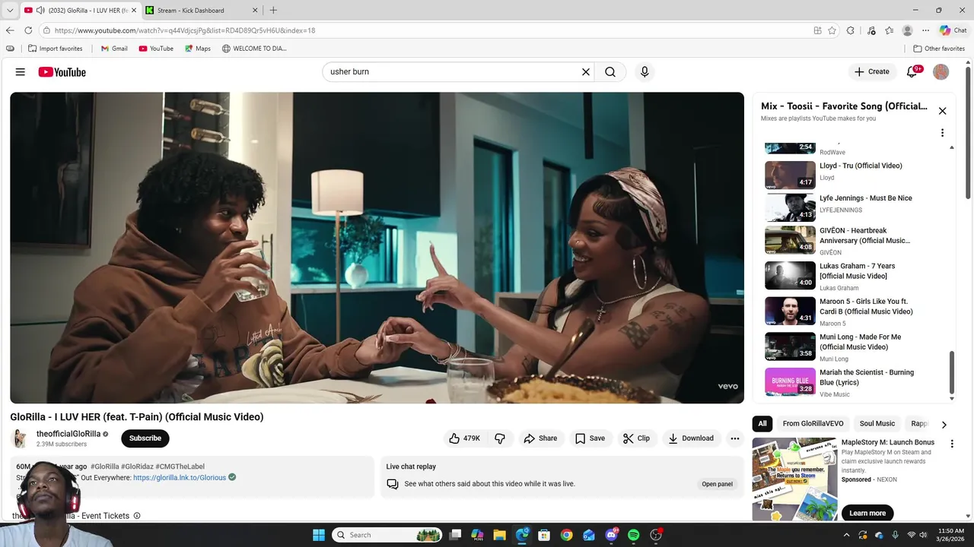Clear the 'usher burn' search text
The height and width of the screenshot is (547, 974).
click(586, 72)
